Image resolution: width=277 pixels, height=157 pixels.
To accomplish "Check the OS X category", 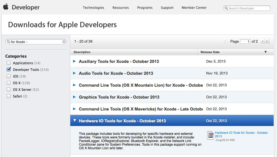I will [x=9, y=83].
